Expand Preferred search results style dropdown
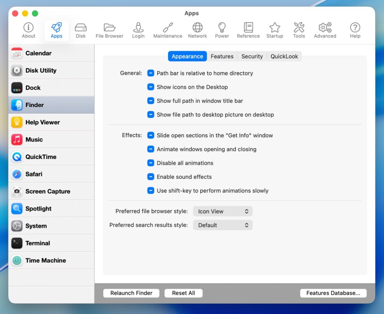The height and width of the screenshot is (314, 384). [223, 225]
